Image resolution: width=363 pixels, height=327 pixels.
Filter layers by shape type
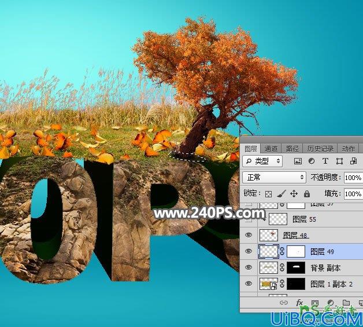339,161
